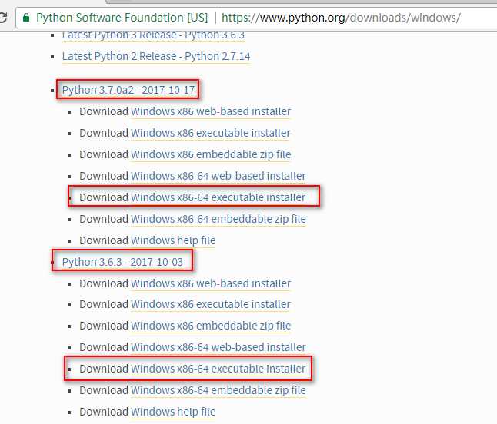Open Python 3.6.3 - 2017-10-03 release link

[122, 262]
